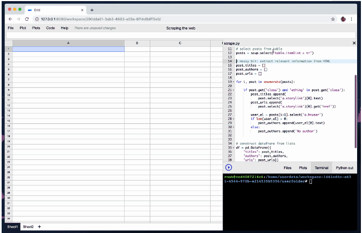The height and width of the screenshot is (233, 362).
Task: Switch to the Python out tab
Action: click(345, 168)
